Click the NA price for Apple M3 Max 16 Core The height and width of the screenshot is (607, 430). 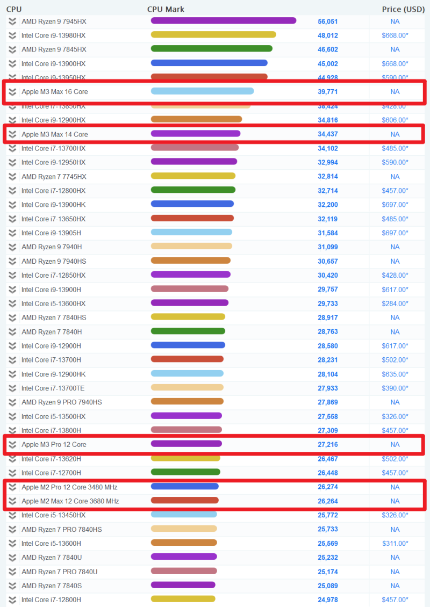395,92
